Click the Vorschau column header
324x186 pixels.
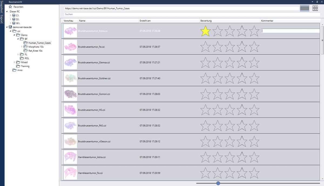pos(70,21)
